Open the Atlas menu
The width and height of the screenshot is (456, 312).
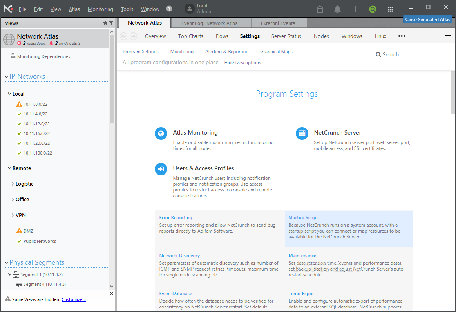pos(74,9)
